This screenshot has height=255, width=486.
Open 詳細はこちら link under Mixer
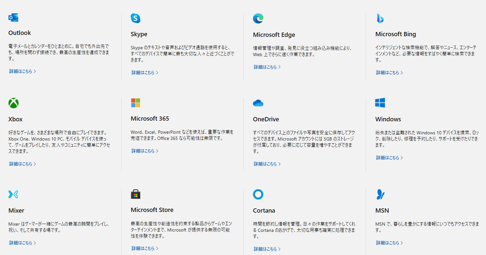pyautogui.click(x=22, y=243)
